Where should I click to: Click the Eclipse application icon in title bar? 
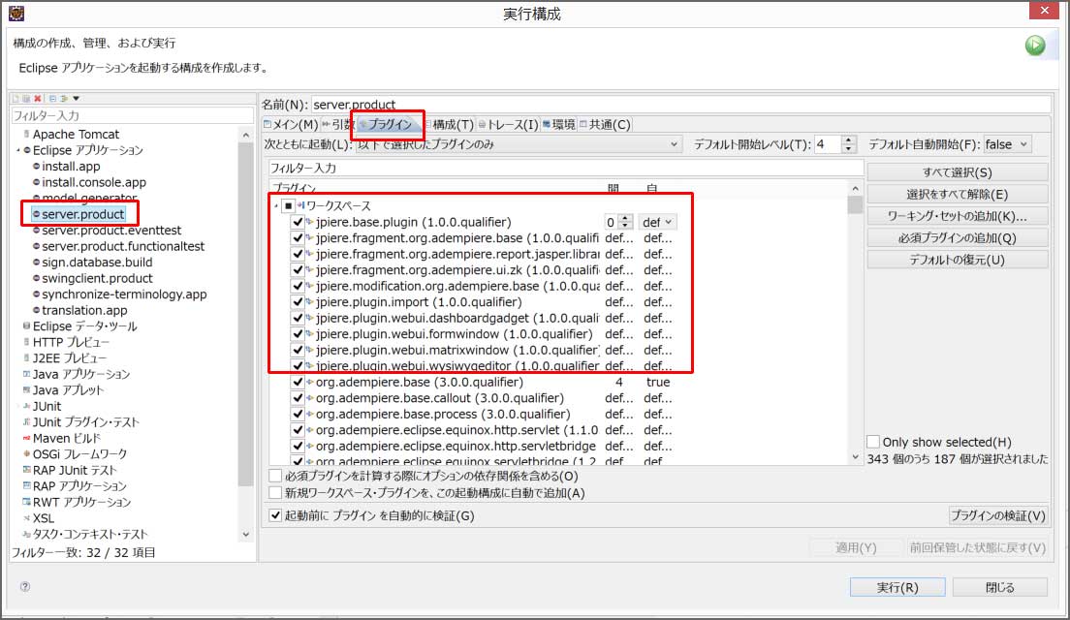(16, 13)
